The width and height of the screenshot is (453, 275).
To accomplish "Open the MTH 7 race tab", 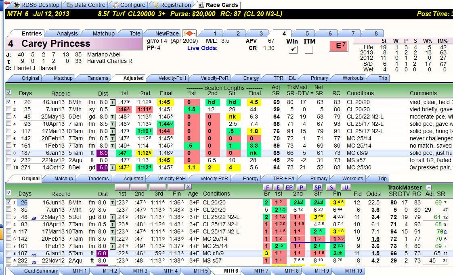I will 261,271.
